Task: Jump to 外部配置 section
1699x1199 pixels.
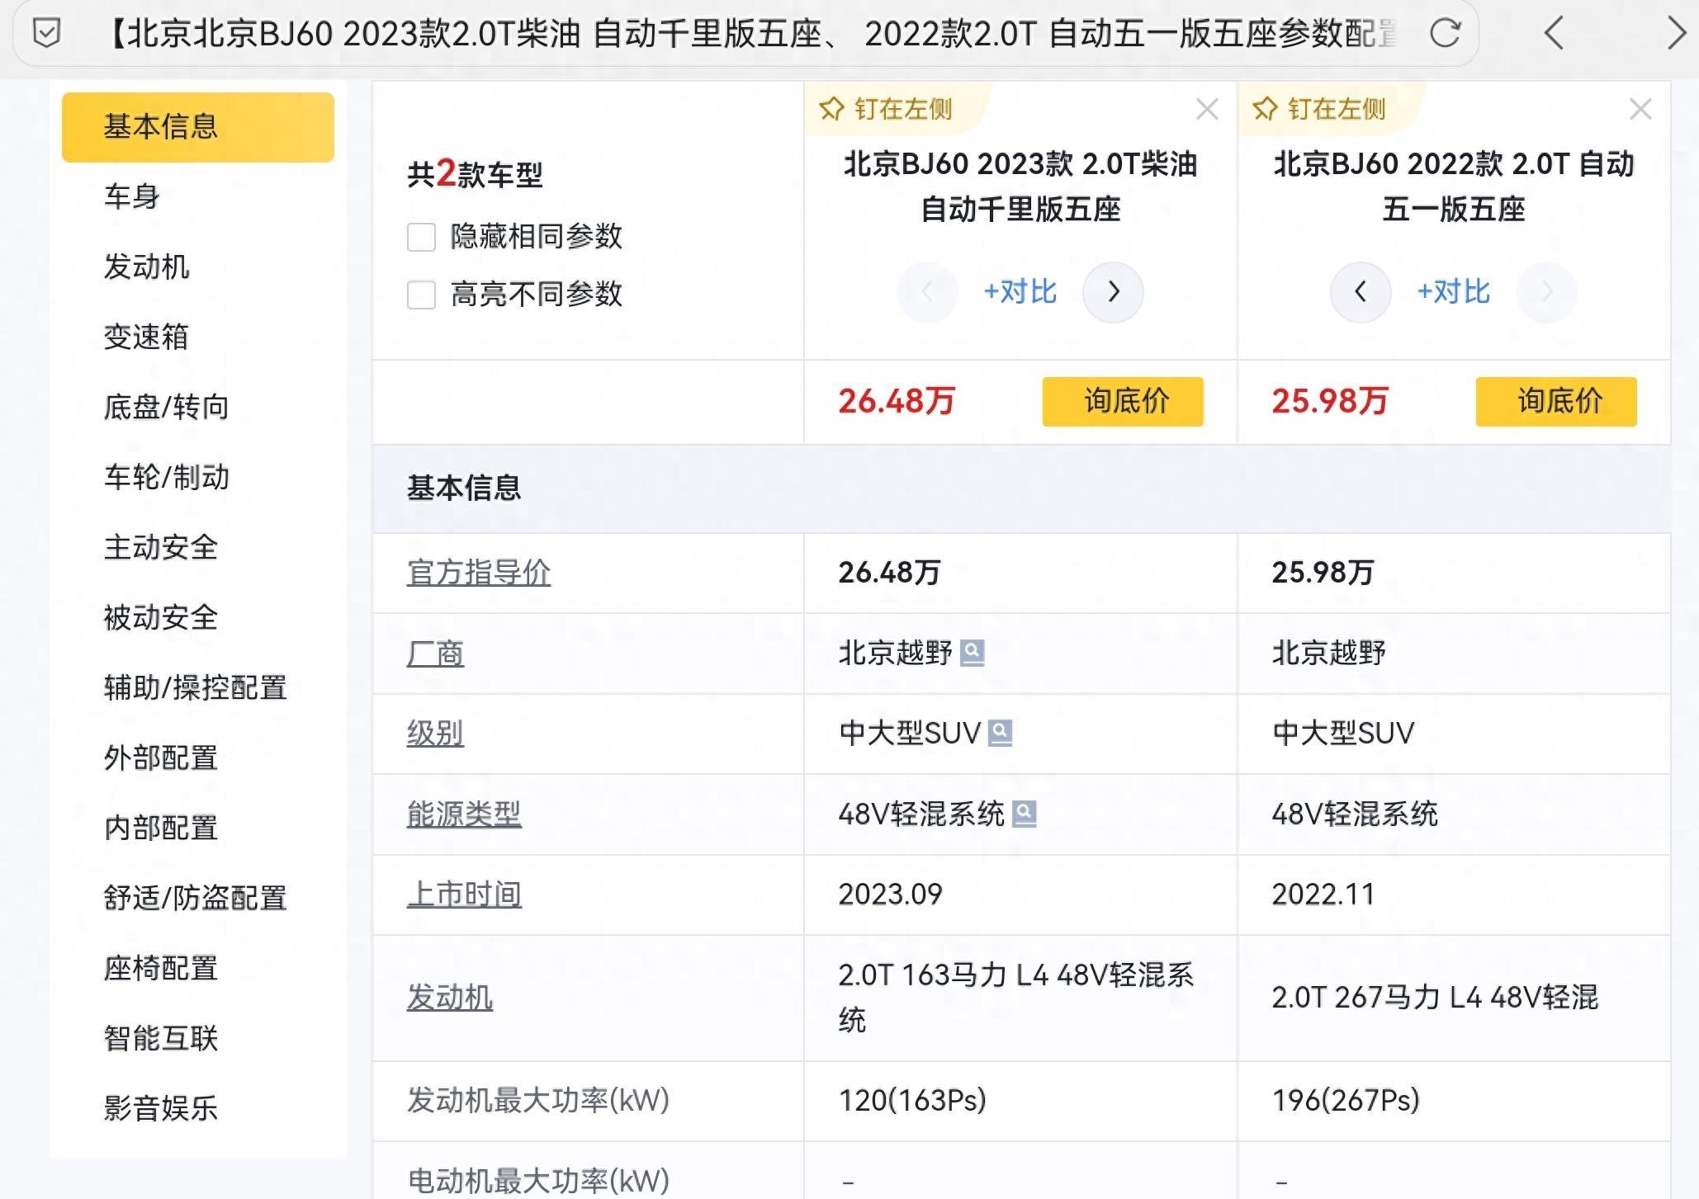Action: coord(161,758)
